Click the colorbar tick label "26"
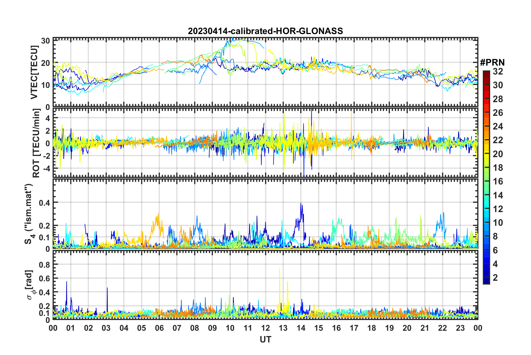Viewport: 531px width, 355px height. (498, 112)
